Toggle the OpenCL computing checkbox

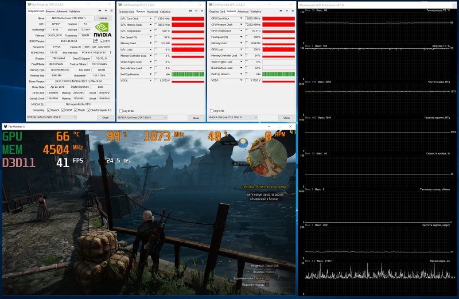coord(49,110)
